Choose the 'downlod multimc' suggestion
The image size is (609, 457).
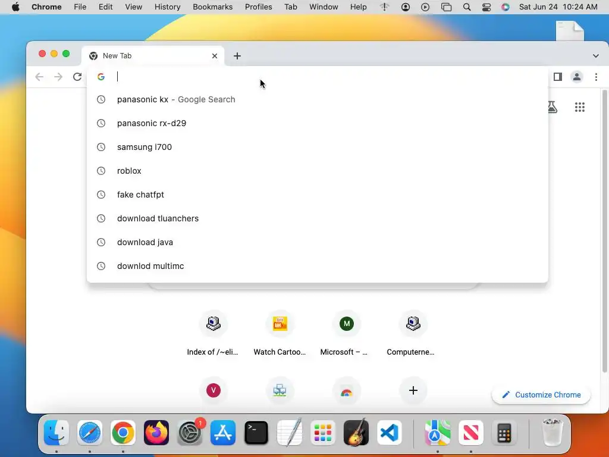point(318,266)
